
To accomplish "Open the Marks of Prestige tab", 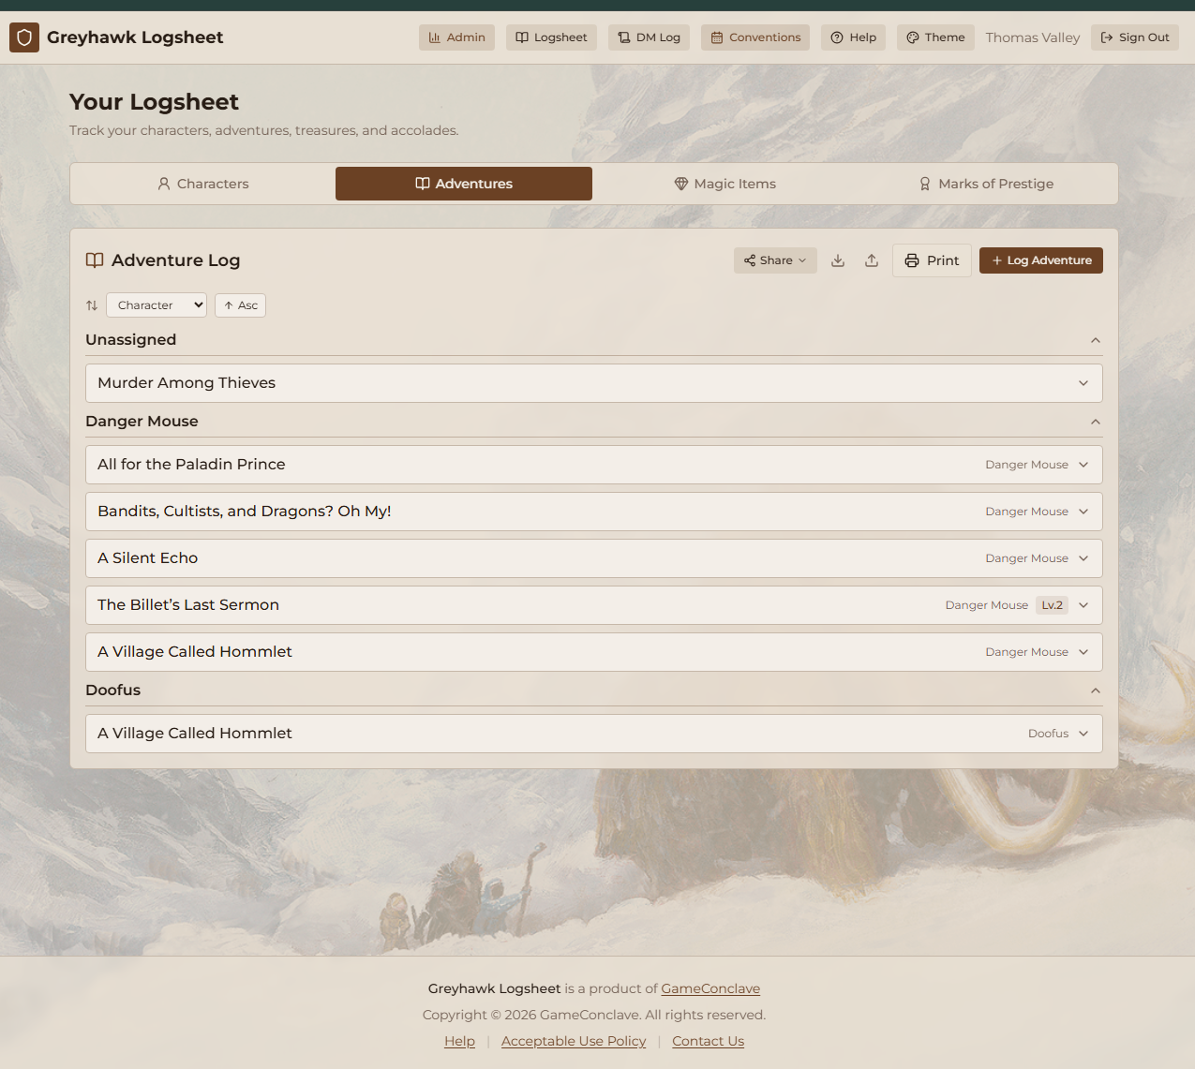I will [986, 184].
